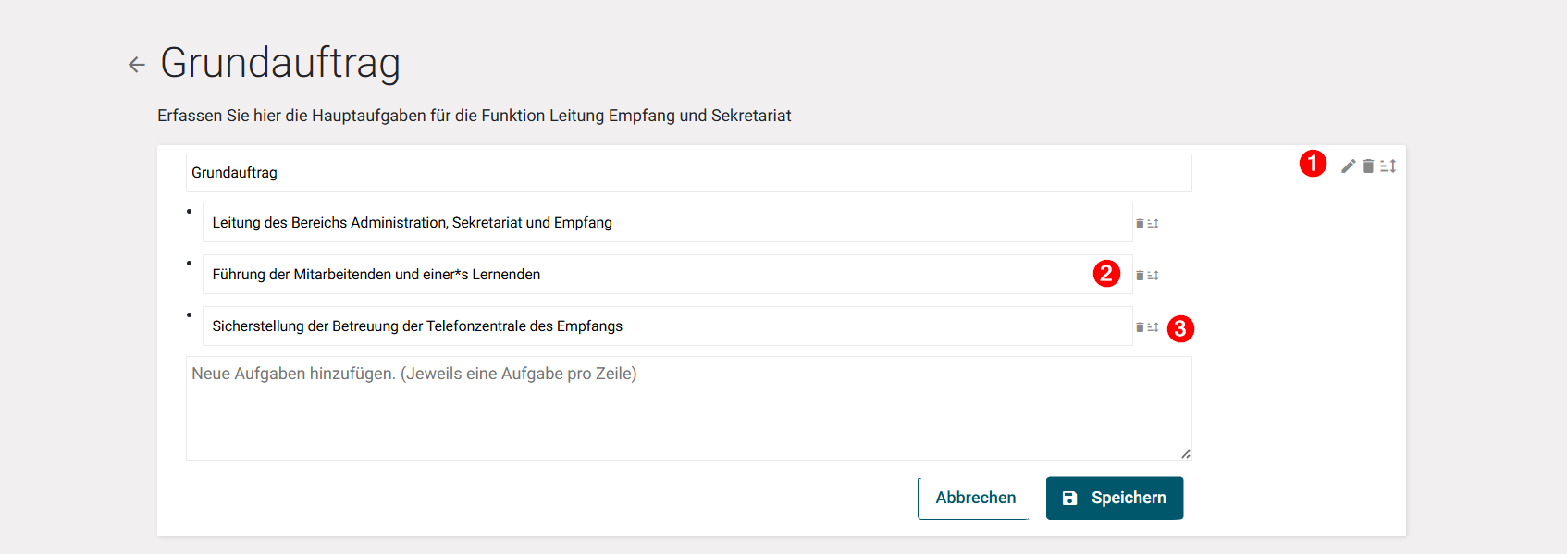Click the reorder icon for the Telefonzentrale task
This screenshot has height=554, width=1567.
[1153, 326]
